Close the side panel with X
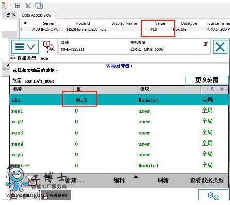Viewport: 230px width, 205px height. click(14, 15)
